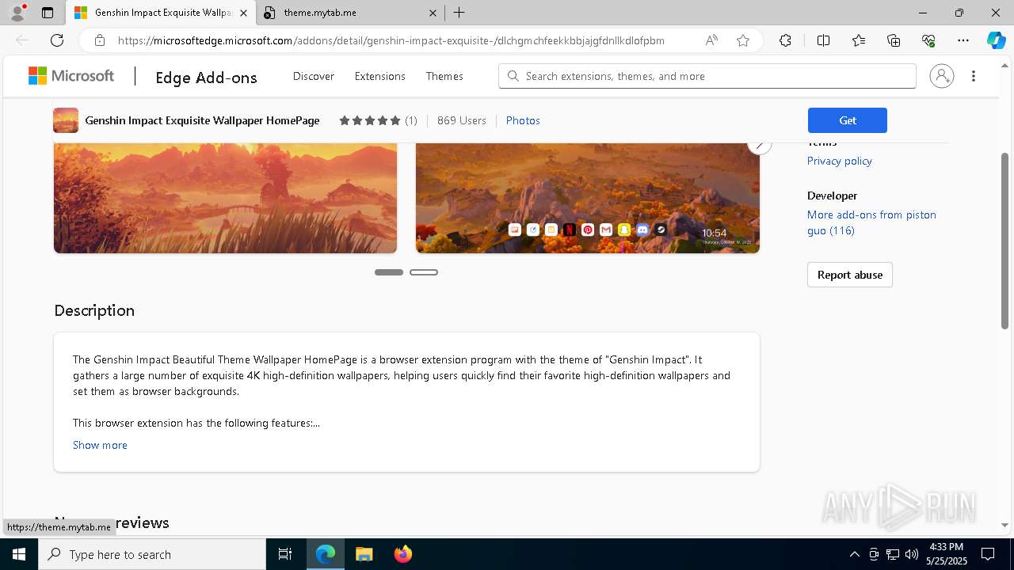The height and width of the screenshot is (570, 1014).
Task: Open network status icon
Action: tap(893, 554)
